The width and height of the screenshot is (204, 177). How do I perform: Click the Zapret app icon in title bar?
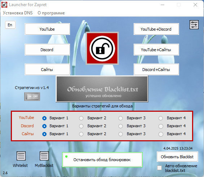[4, 5]
